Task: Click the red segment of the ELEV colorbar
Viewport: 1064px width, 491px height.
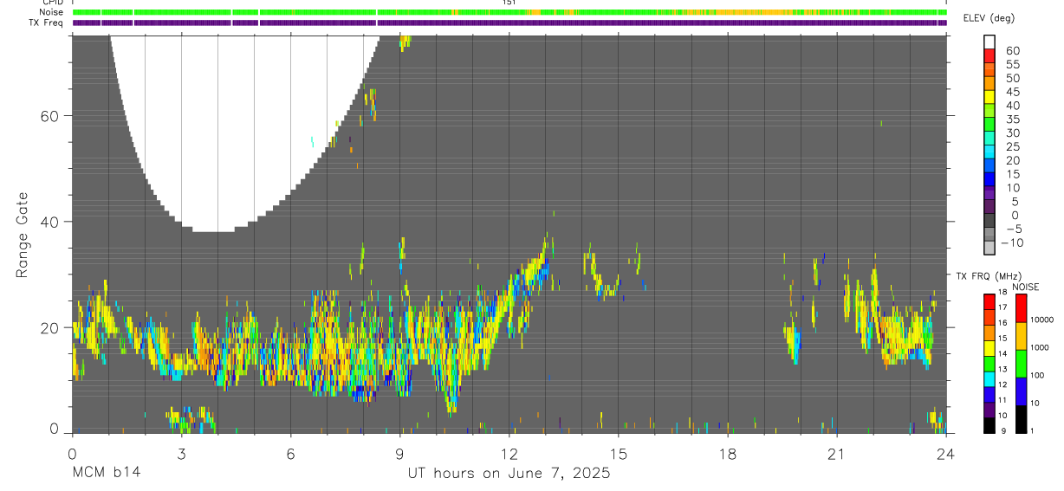Action: 989,55
